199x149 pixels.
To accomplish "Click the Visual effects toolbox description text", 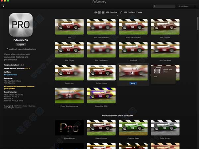I will [x=17, y=57].
